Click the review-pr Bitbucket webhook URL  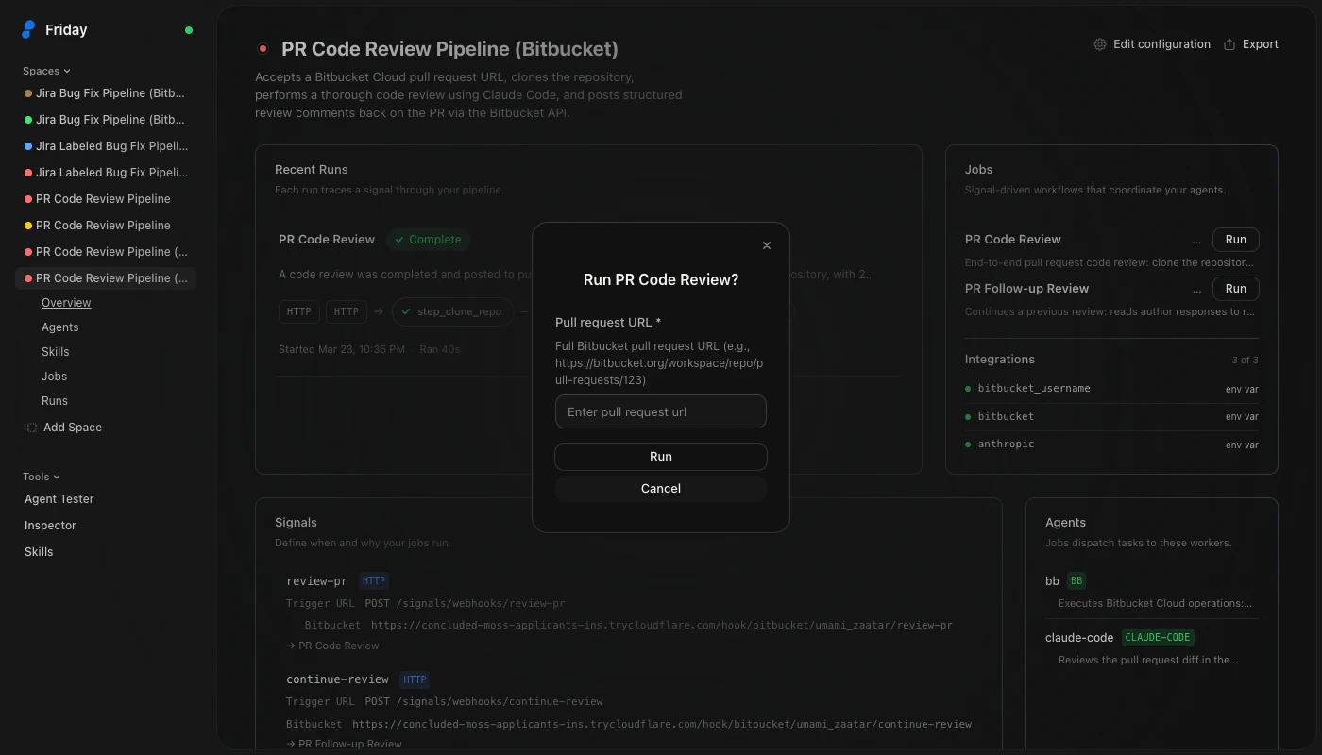[661, 625]
